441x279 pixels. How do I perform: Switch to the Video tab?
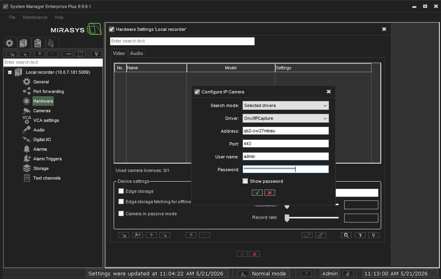(x=119, y=53)
